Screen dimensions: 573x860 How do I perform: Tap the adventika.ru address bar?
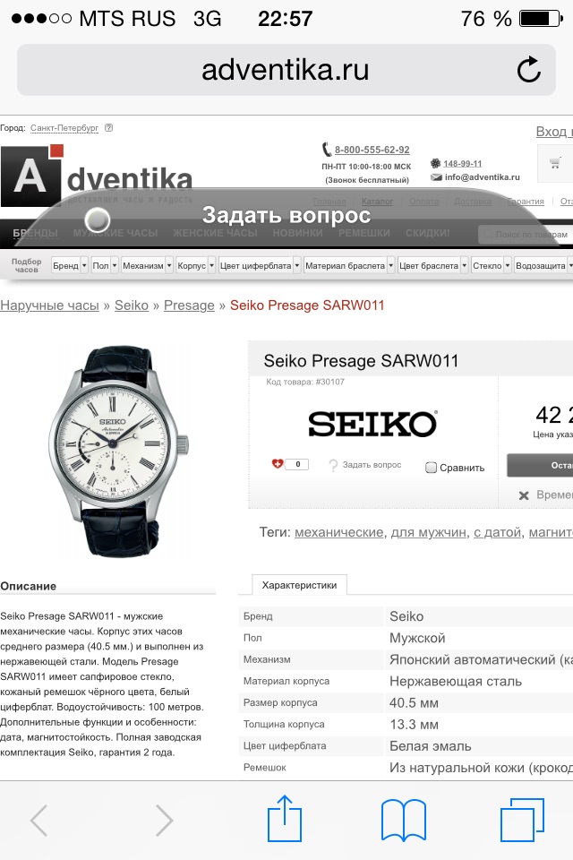pyautogui.click(x=286, y=70)
